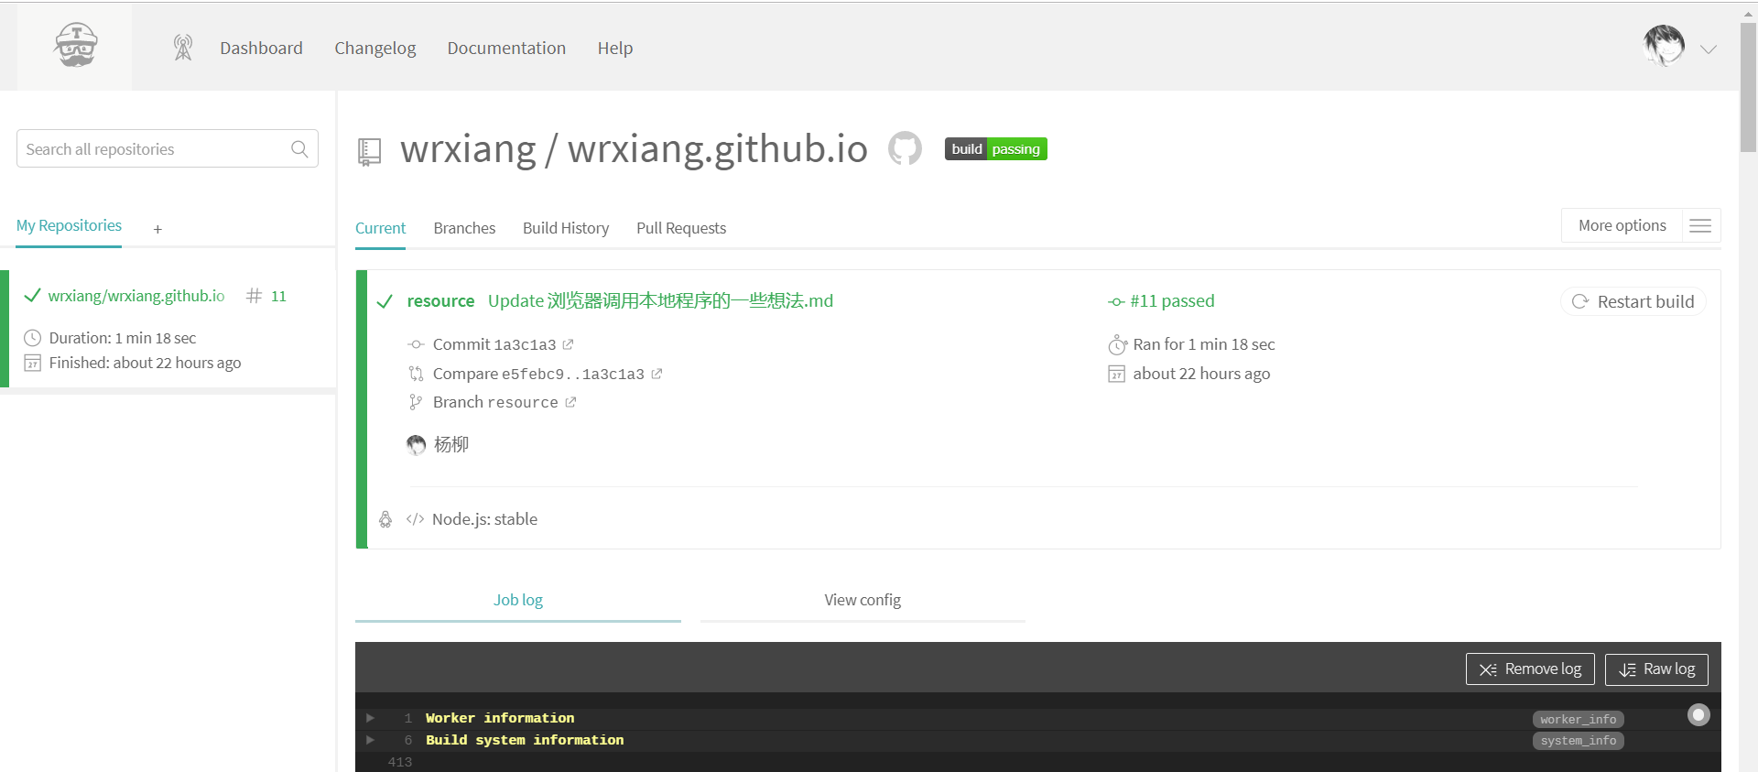The image size is (1758, 772).
Task: Click the build passing badge
Action: tap(996, 149)
